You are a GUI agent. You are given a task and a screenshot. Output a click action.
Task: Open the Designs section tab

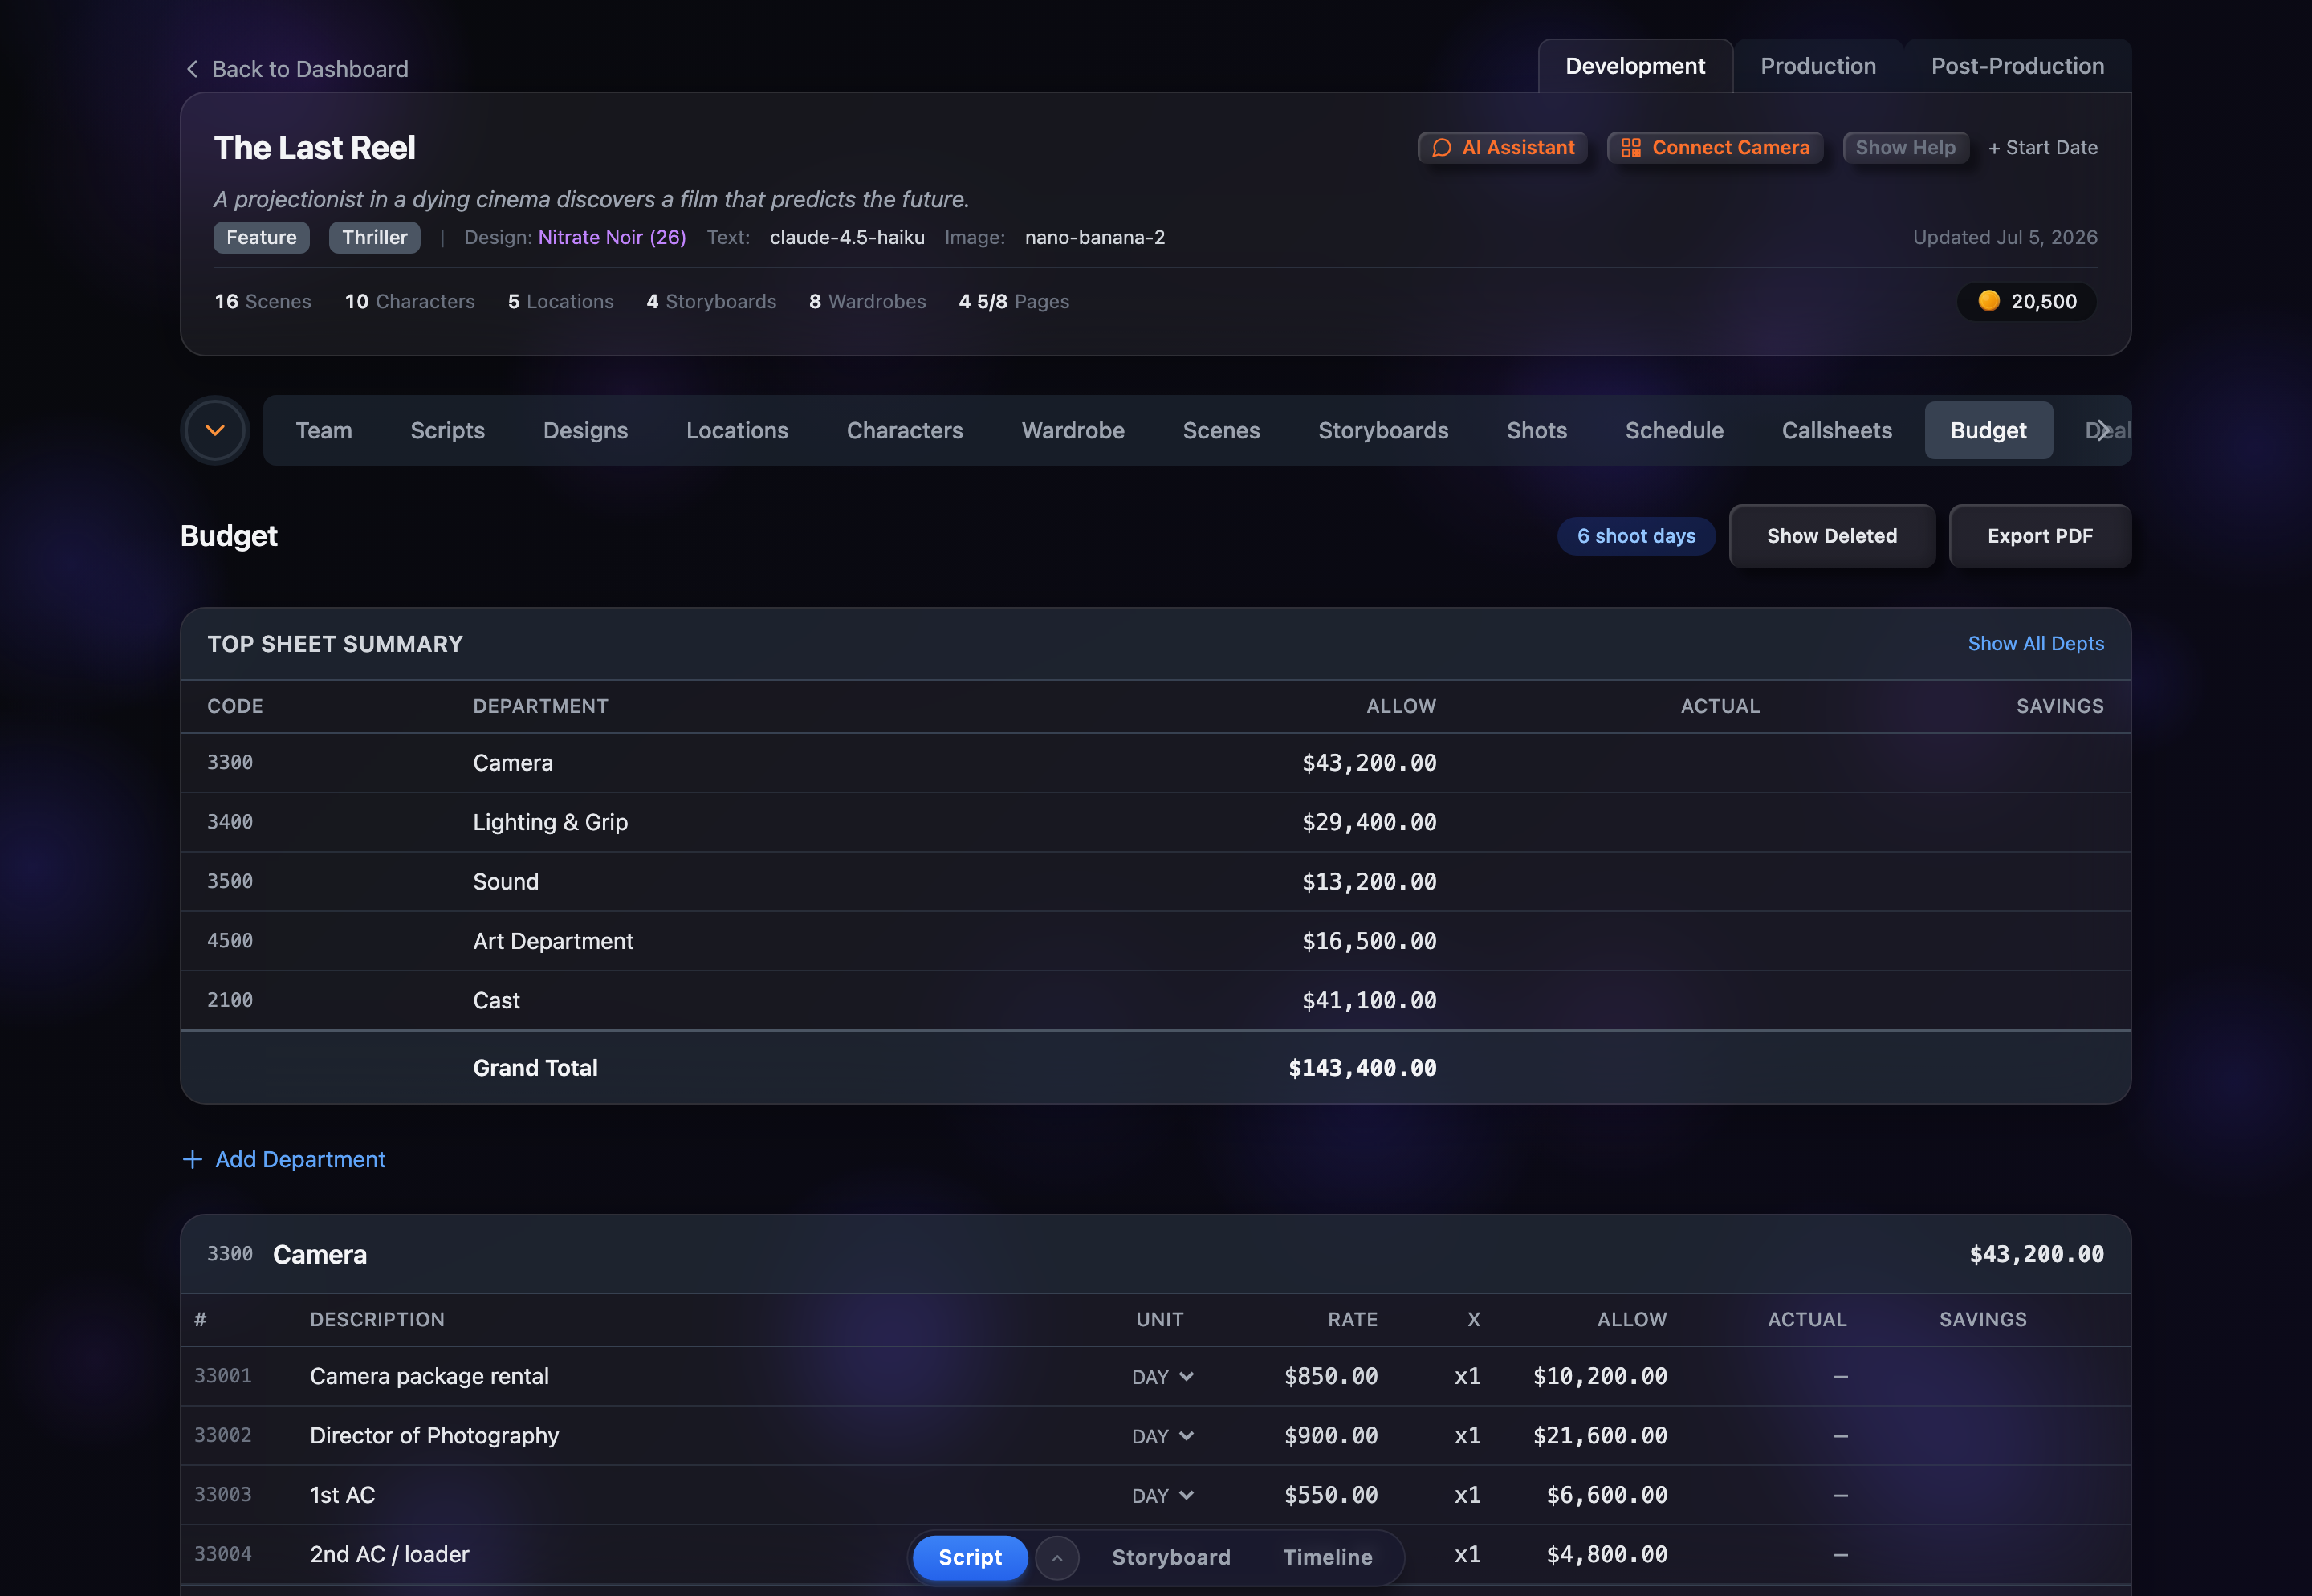tap(585, 430)
